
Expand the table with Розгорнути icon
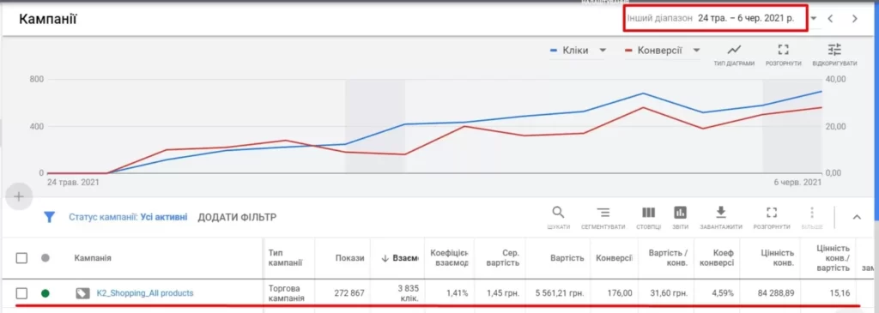[772, 213]
